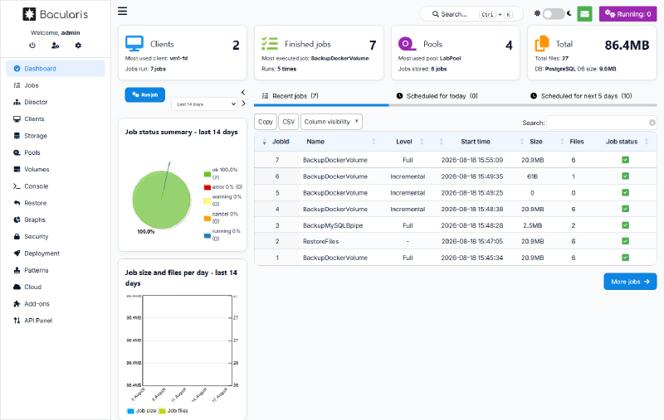Open Jobs in the sidebar

(56, 85)
